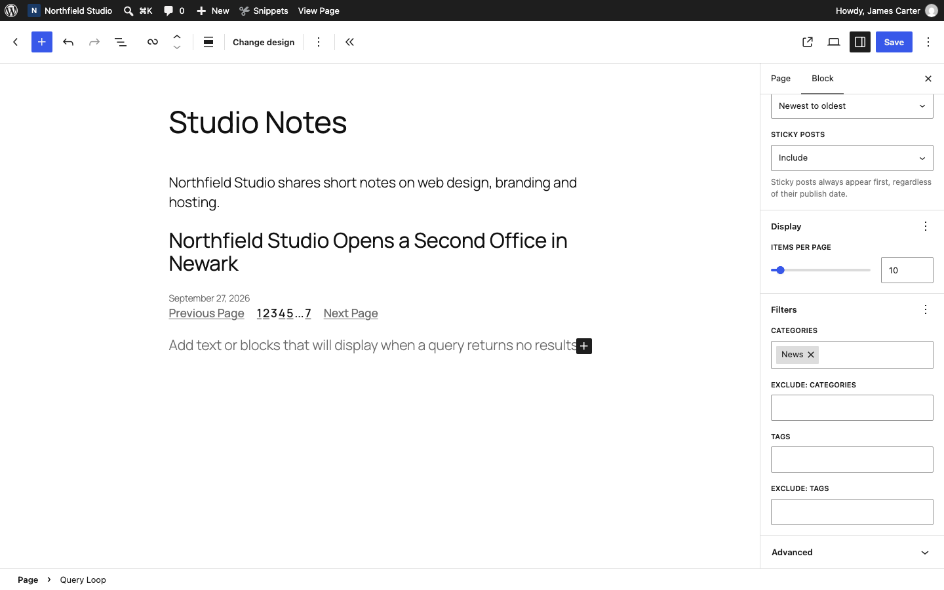Go back using the editor back arrow
Viewport: 944px width, 590px height.
[16, 42]
